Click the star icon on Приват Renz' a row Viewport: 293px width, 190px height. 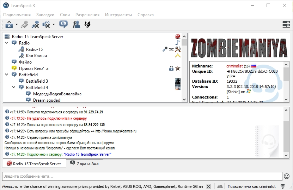[x=178, y=68]
